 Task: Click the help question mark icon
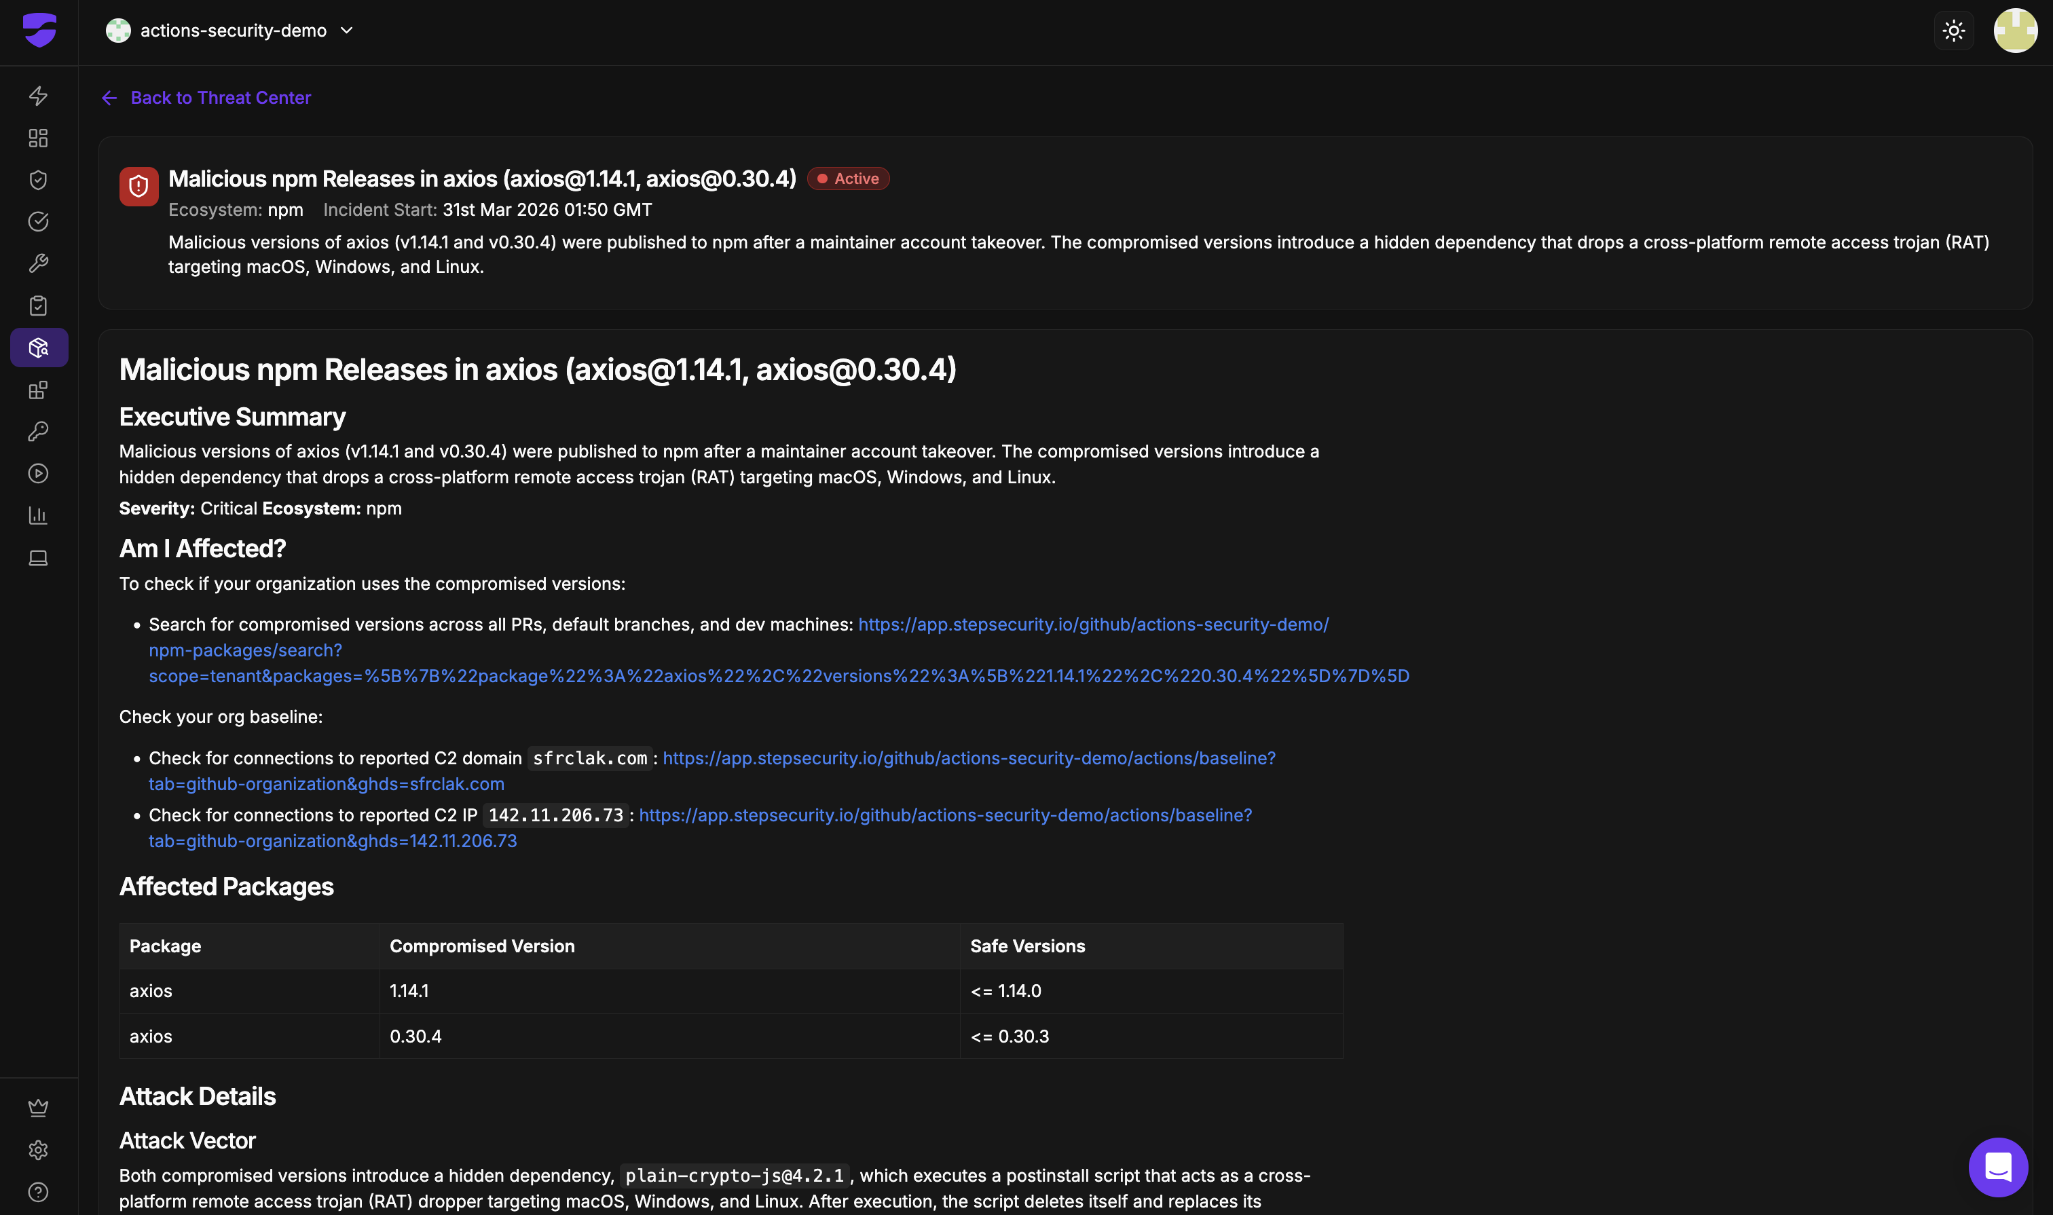point(37,1192)
